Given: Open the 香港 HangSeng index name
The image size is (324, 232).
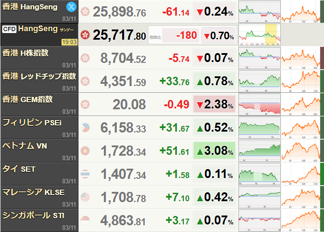Looking at the screenshot, I should tap(30, 7).
